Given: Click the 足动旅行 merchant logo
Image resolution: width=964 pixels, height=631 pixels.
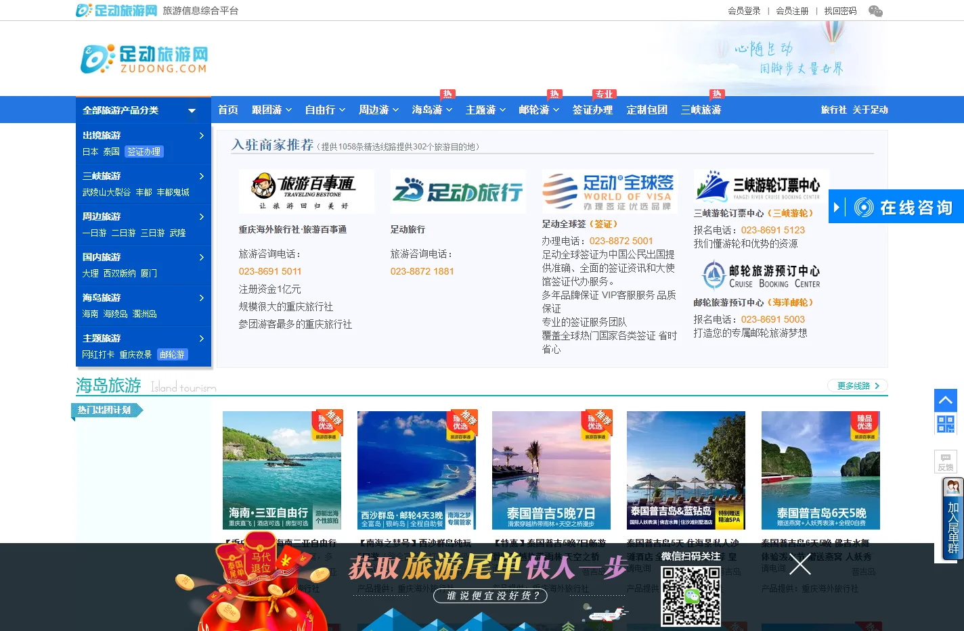Looking at the screenshot, I should (458, 191).
